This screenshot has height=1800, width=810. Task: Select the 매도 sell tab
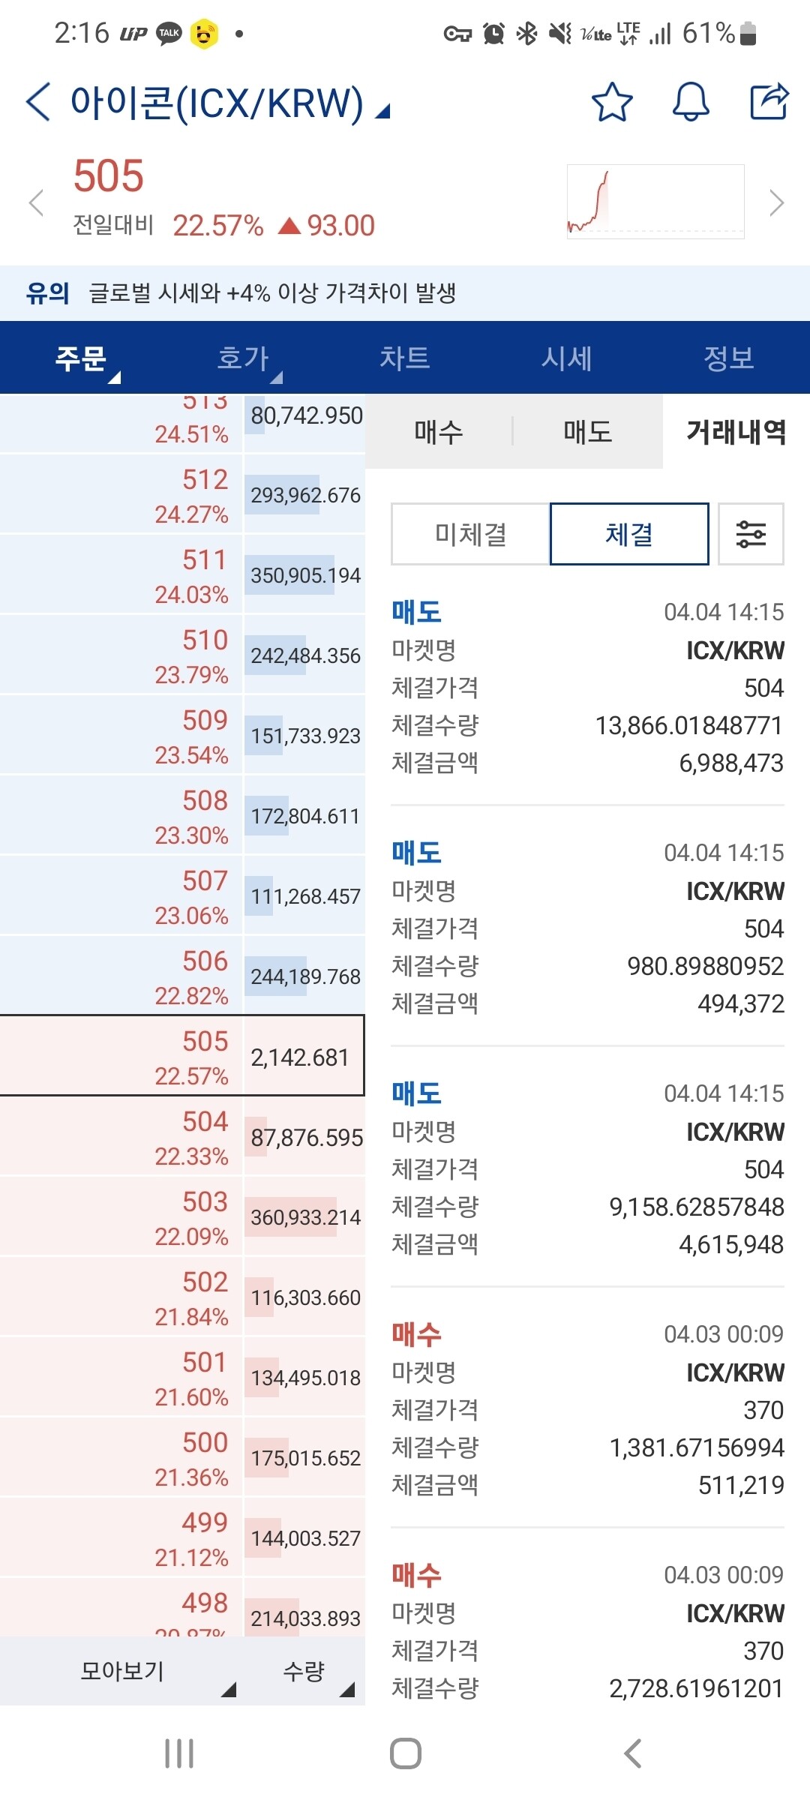pos(586,432)
